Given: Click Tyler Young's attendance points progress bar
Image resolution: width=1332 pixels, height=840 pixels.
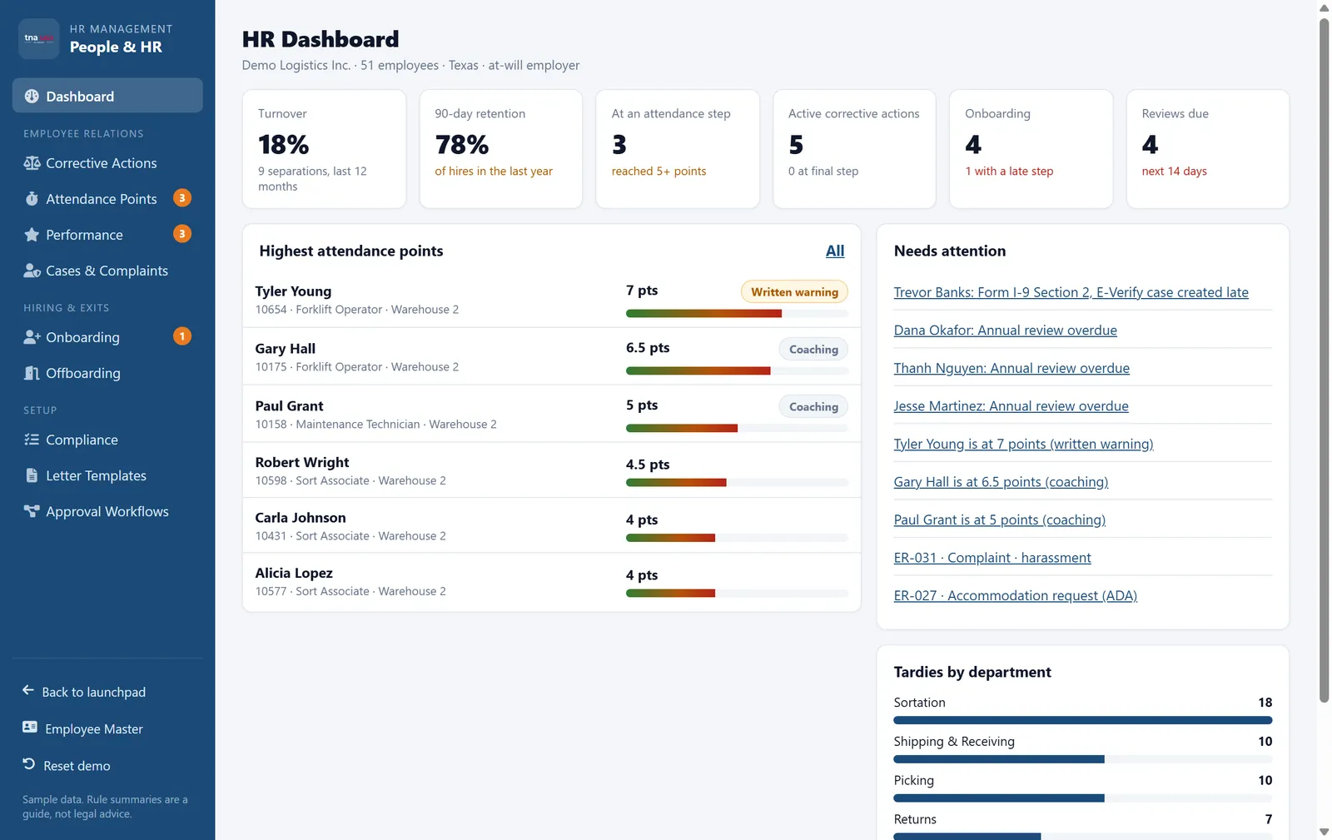Looking at the screenshot, I should [x=737, y=314].
